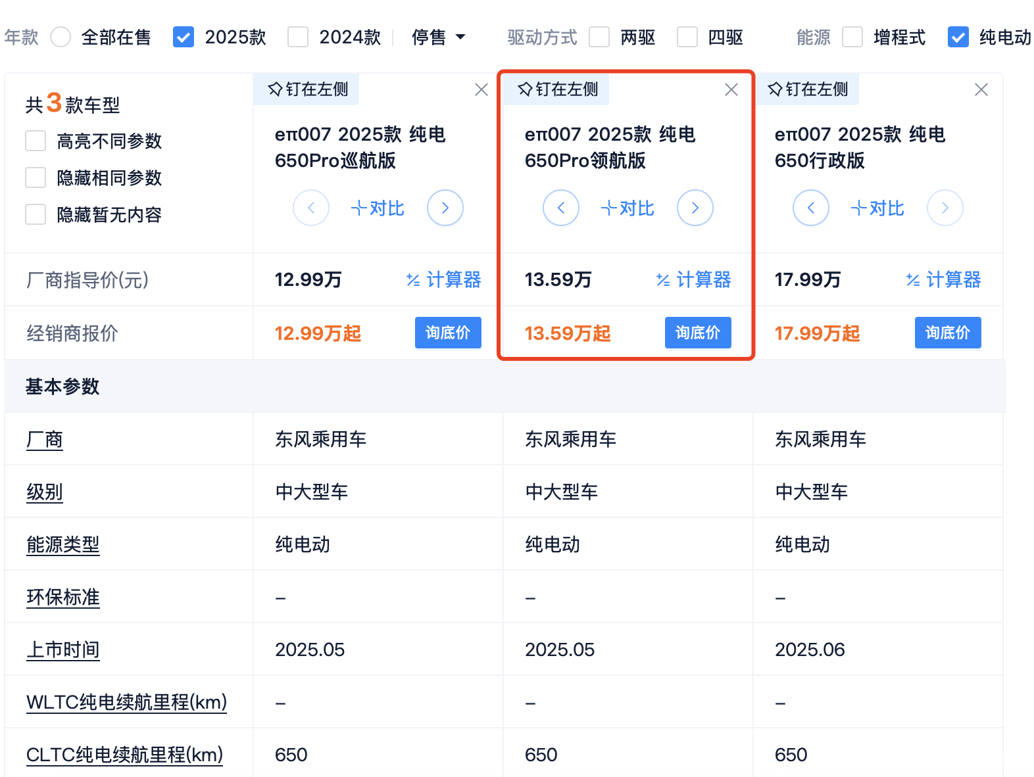Open the 上市时间 parameter link

63,649
